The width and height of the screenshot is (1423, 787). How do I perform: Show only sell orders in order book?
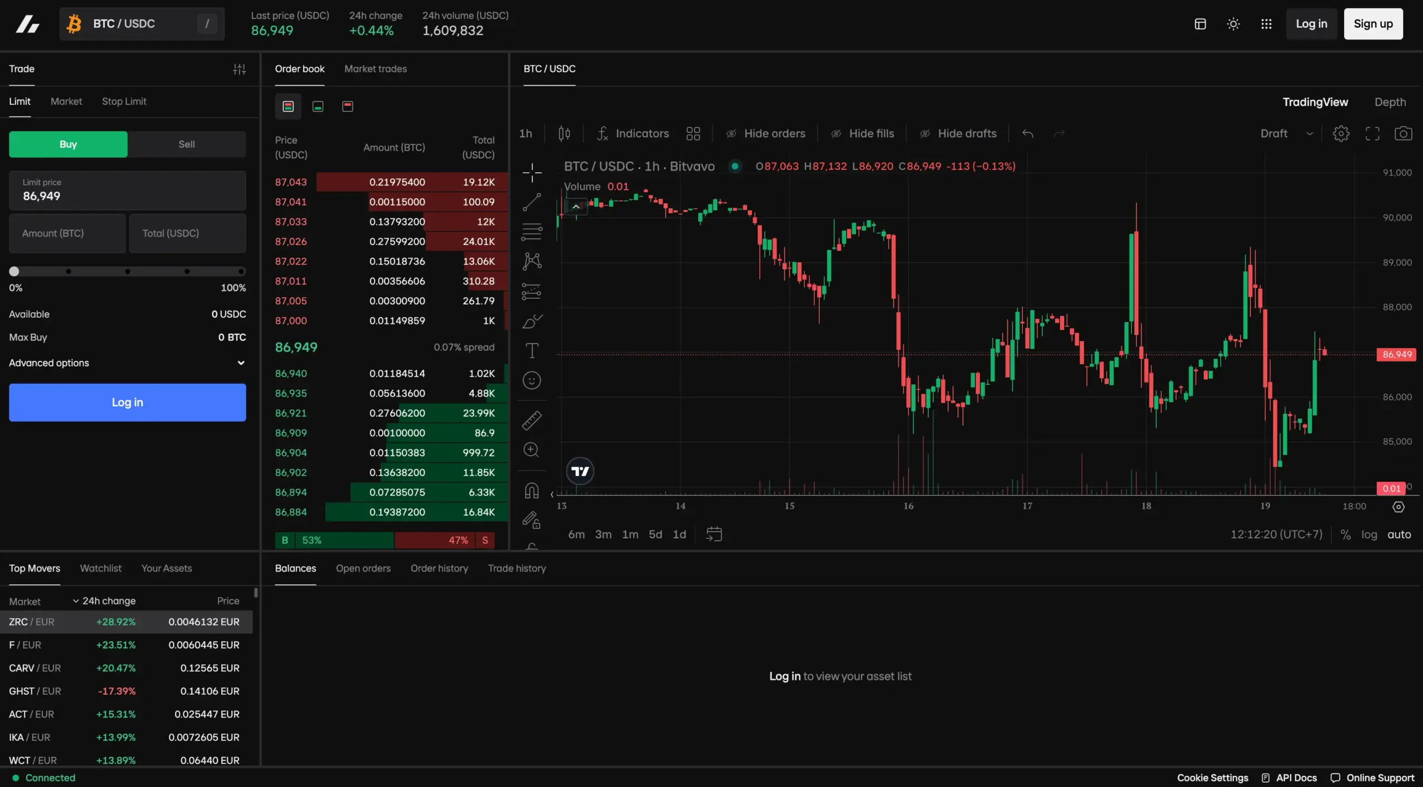347,106
